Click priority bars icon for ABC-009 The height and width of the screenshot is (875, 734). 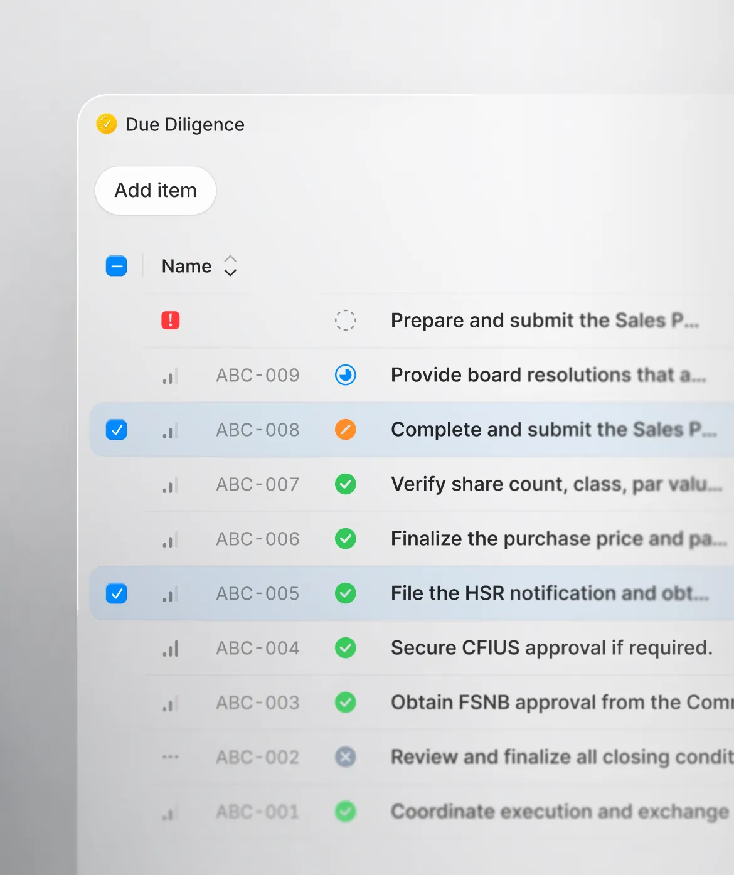coord(171,376)
